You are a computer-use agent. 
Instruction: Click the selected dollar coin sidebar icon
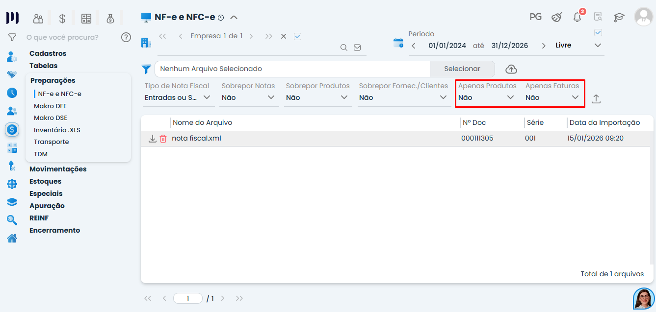click(12, 129)
